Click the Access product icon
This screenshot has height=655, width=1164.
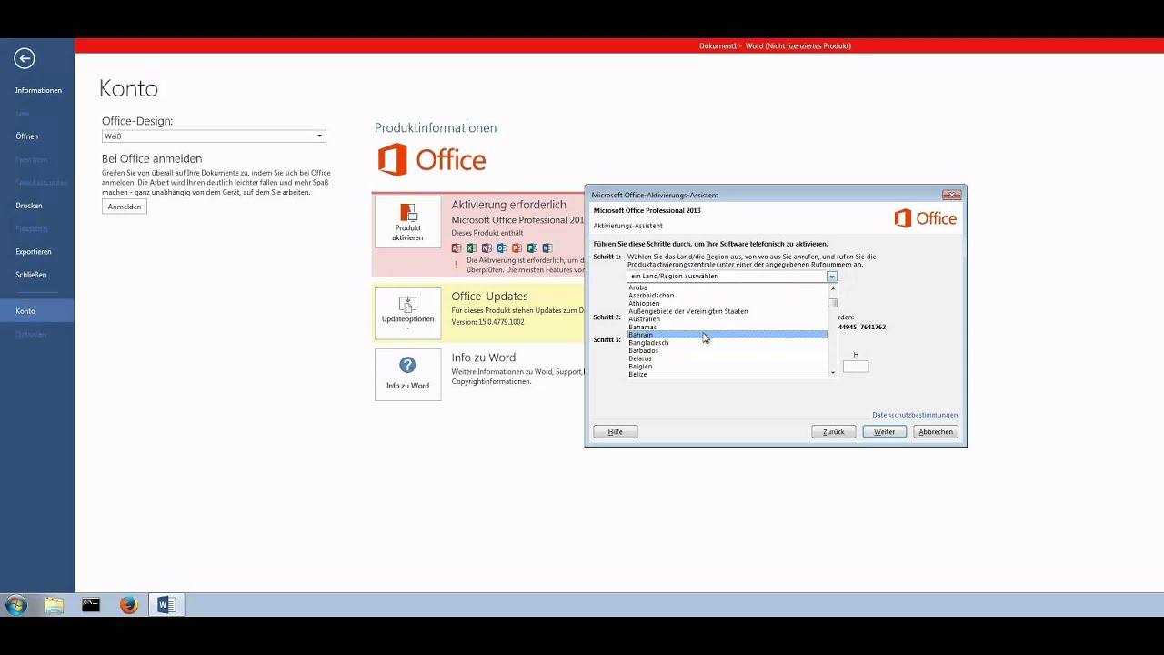click(x=457, y=247)
